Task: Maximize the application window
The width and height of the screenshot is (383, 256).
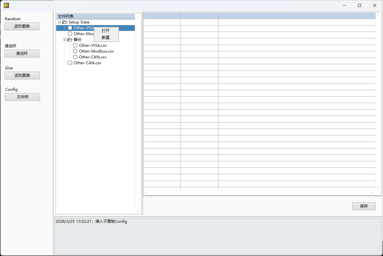Action: point(359,5)
